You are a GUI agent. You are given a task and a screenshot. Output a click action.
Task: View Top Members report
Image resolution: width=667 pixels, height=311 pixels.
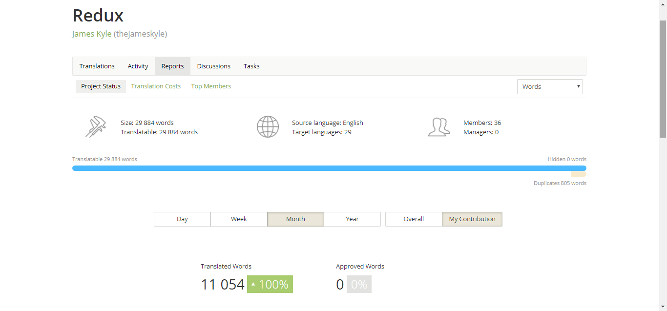point(211,86)
